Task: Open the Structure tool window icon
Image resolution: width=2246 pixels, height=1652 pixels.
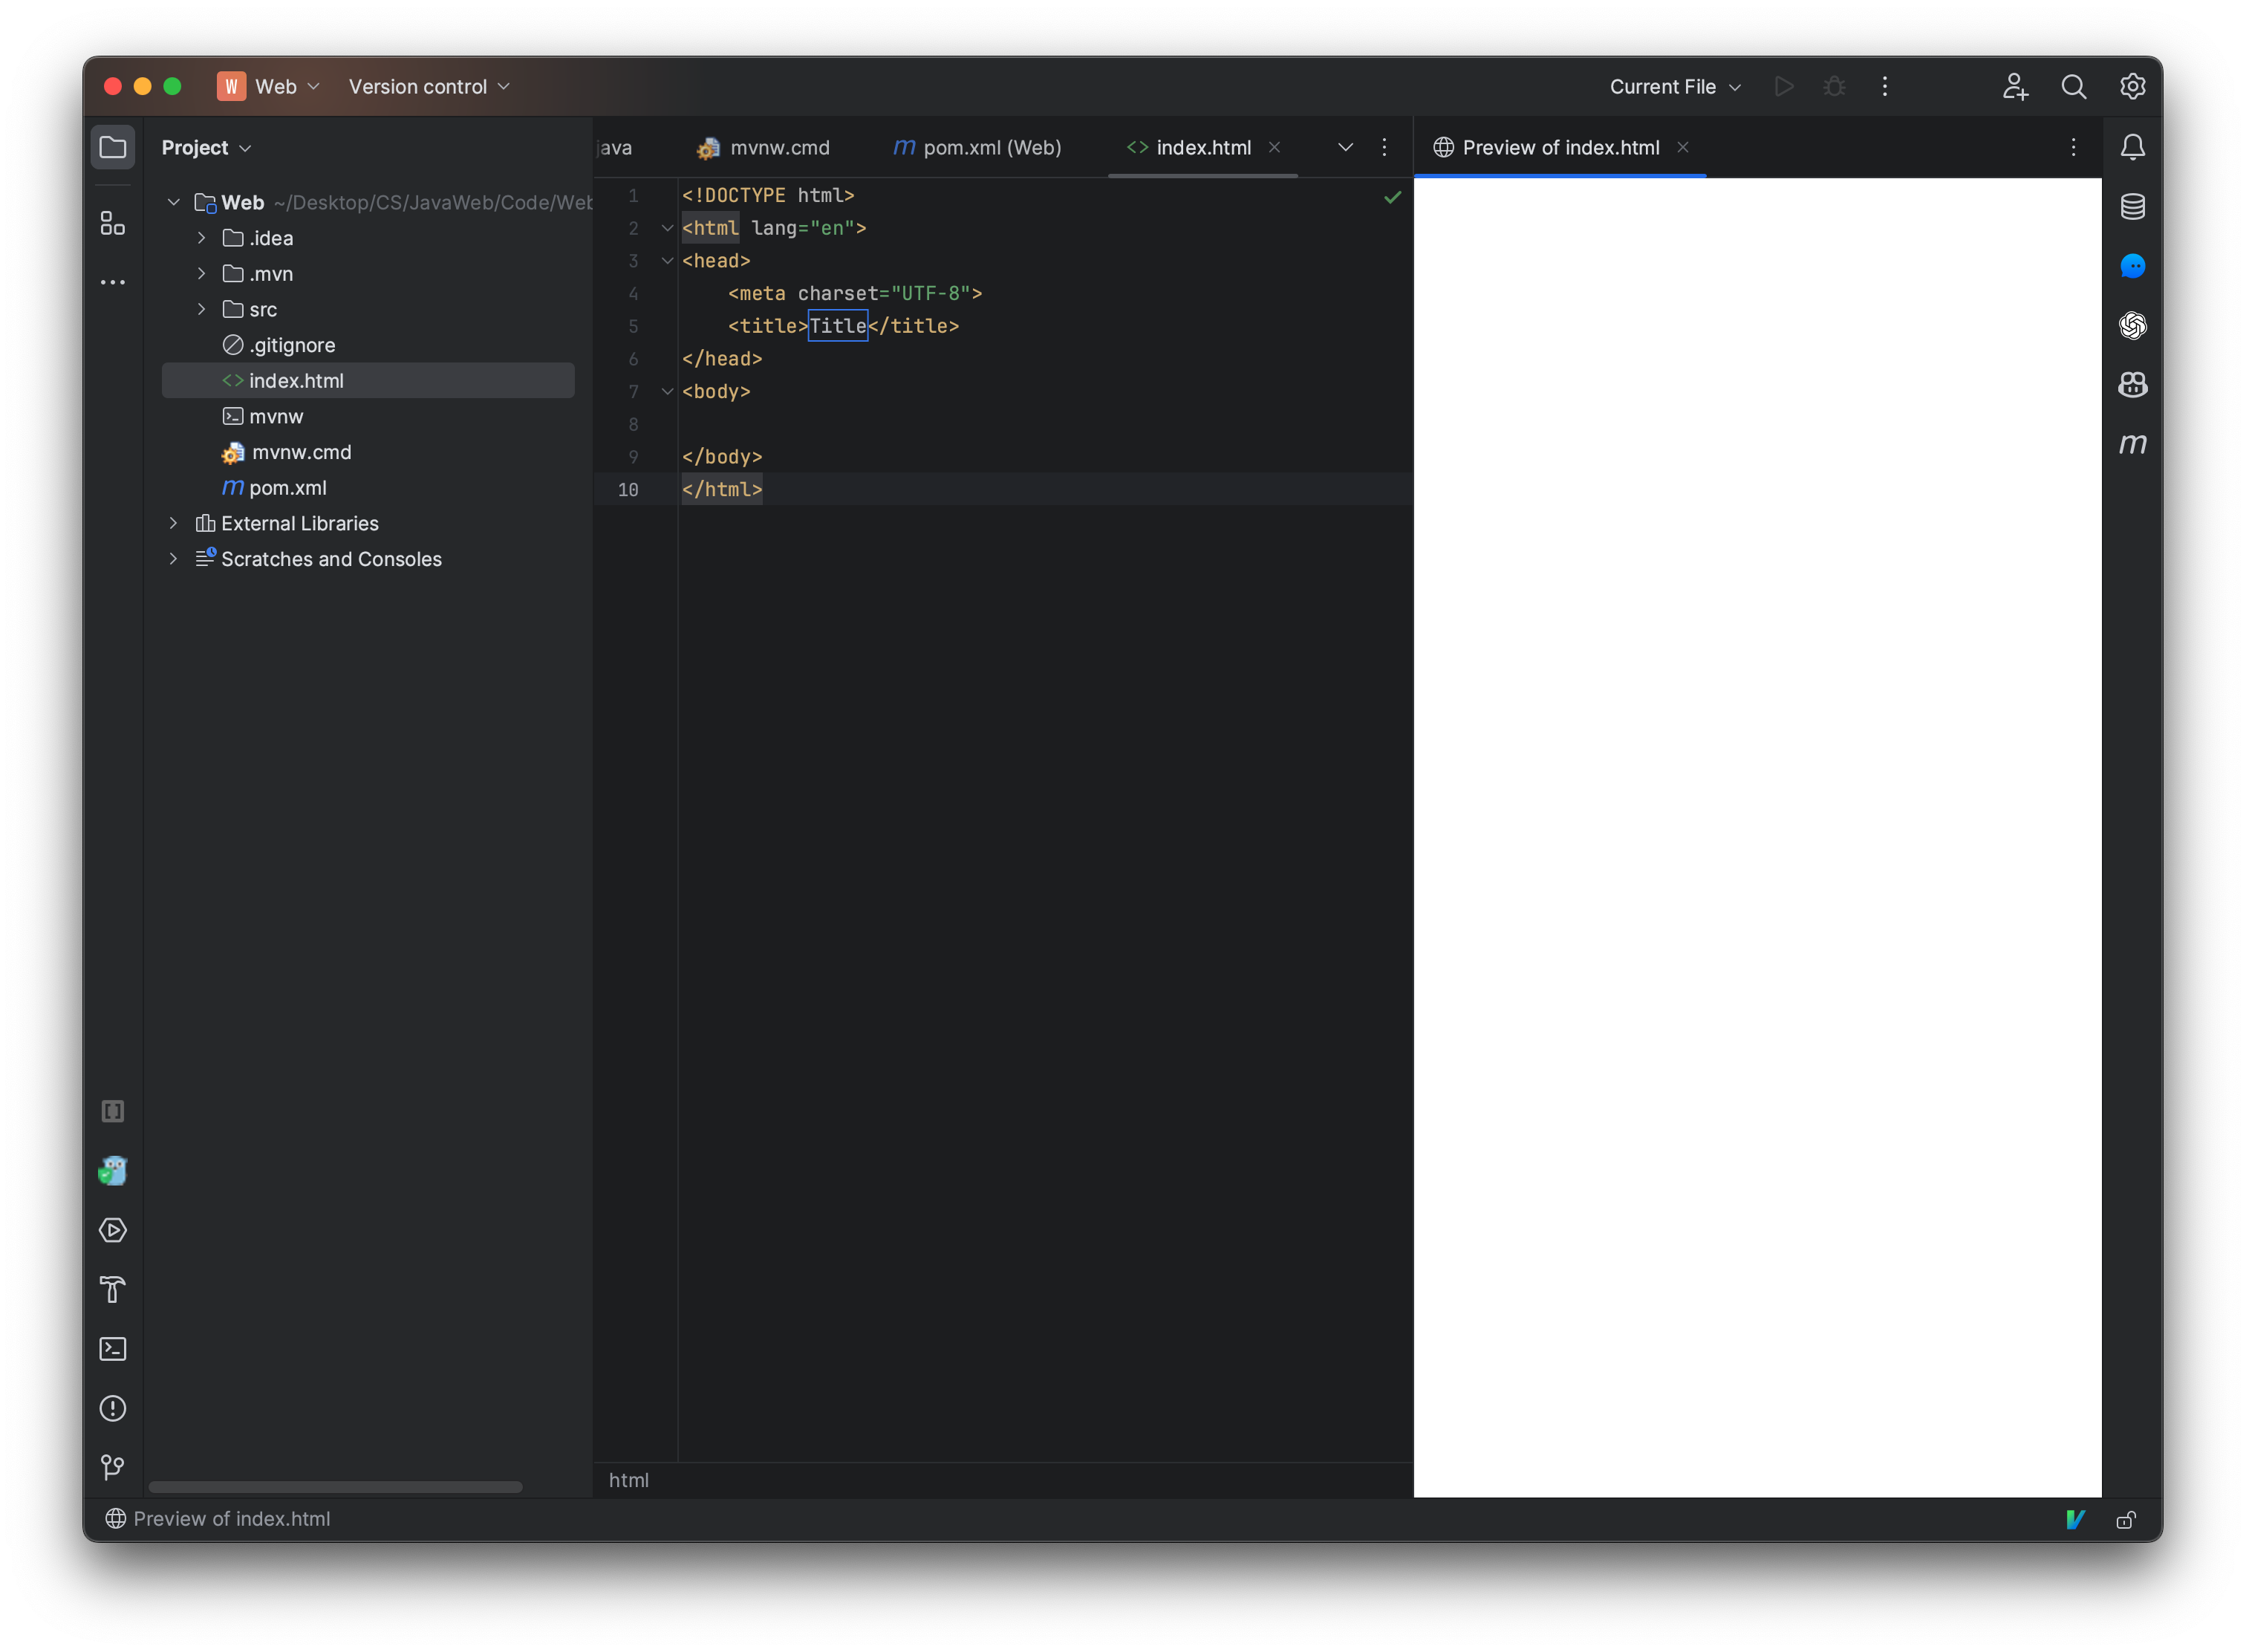Action: [113, 223]
